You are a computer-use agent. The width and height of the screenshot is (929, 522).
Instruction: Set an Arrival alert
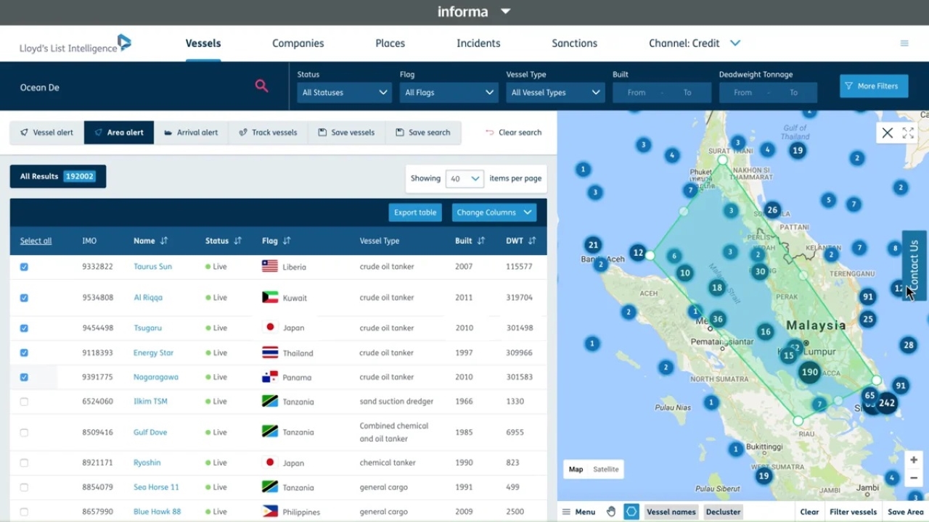pos(192,132)
